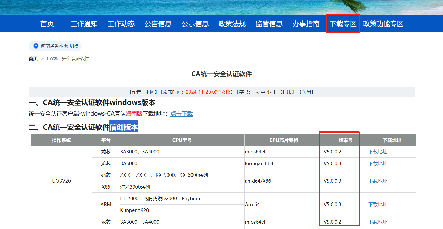Click the 操作系统 column header

point(61,140)
